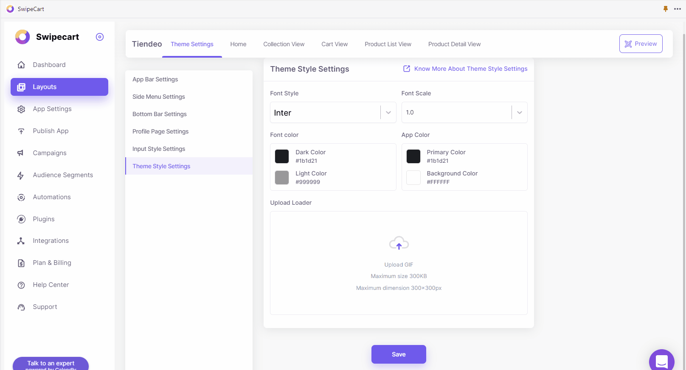Click the Inter font style combo box

[x=333, y=112]
